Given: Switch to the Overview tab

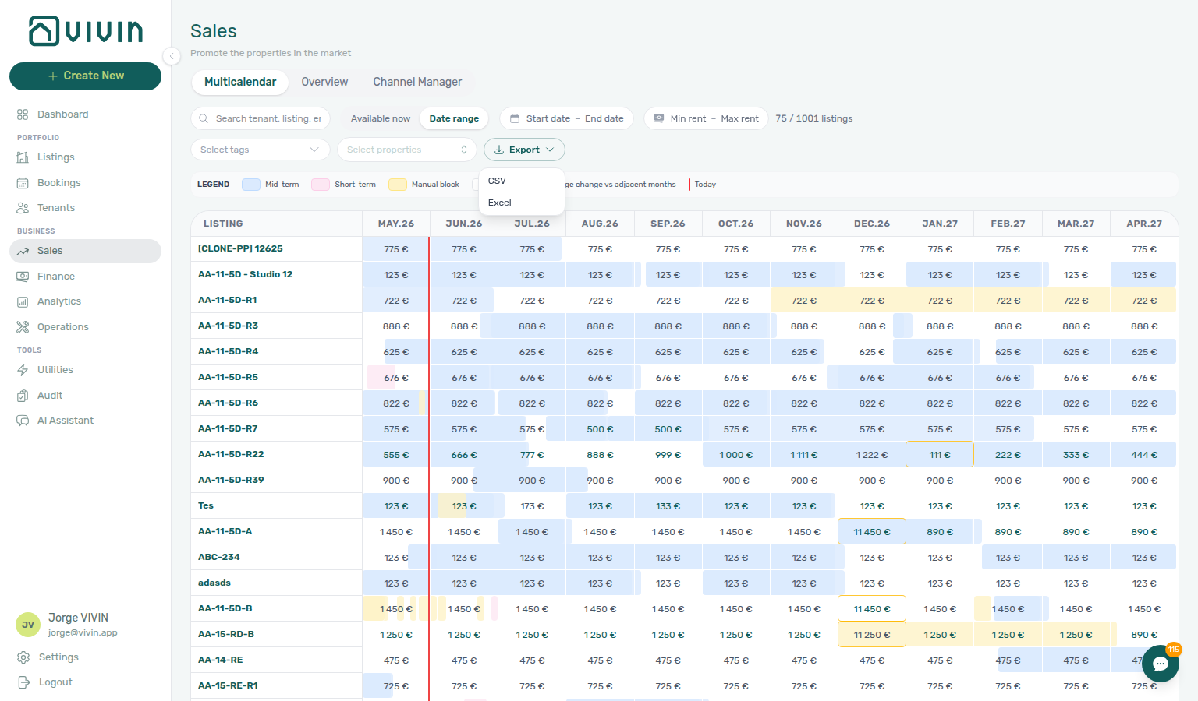Looking at the screenshot, I should [x=324, y=82].
